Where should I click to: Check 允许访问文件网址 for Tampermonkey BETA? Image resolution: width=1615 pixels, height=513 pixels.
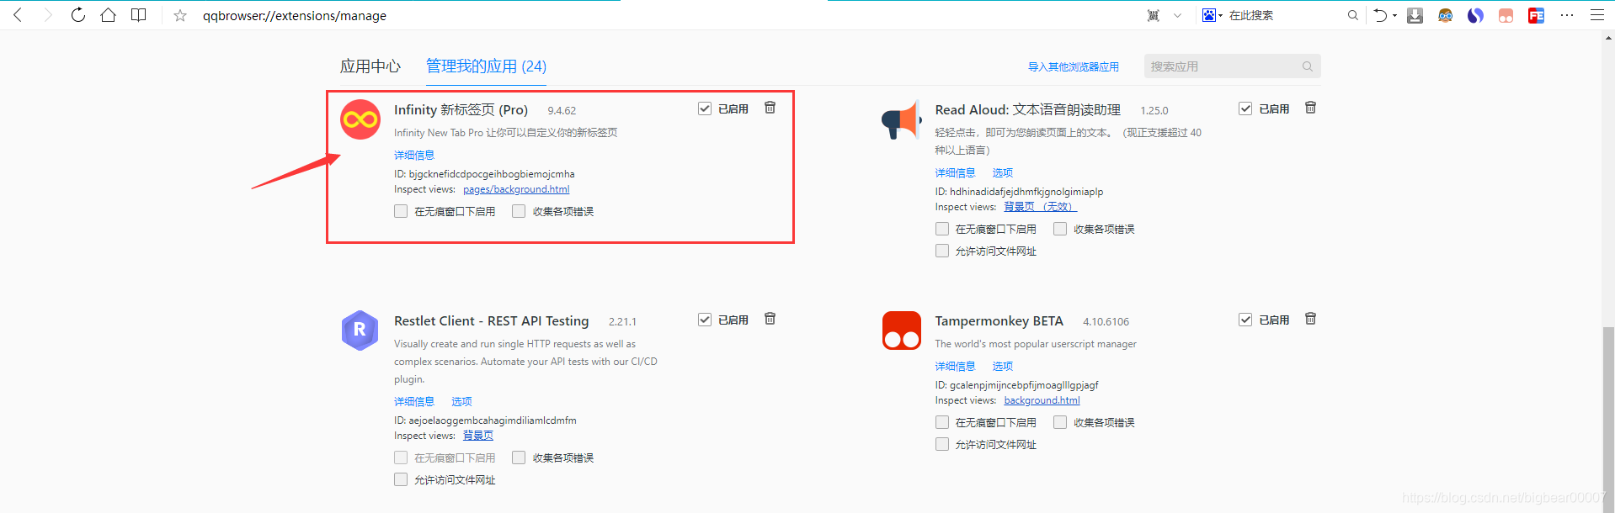[x=942, y=444]
